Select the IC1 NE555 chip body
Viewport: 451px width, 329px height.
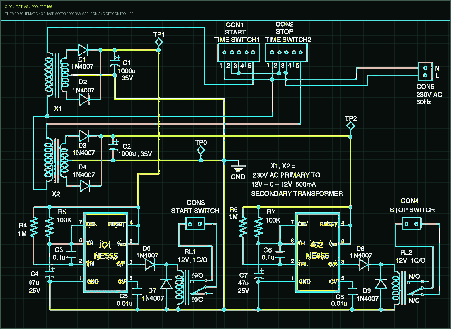pyautogui.click(x=106, y=253)
